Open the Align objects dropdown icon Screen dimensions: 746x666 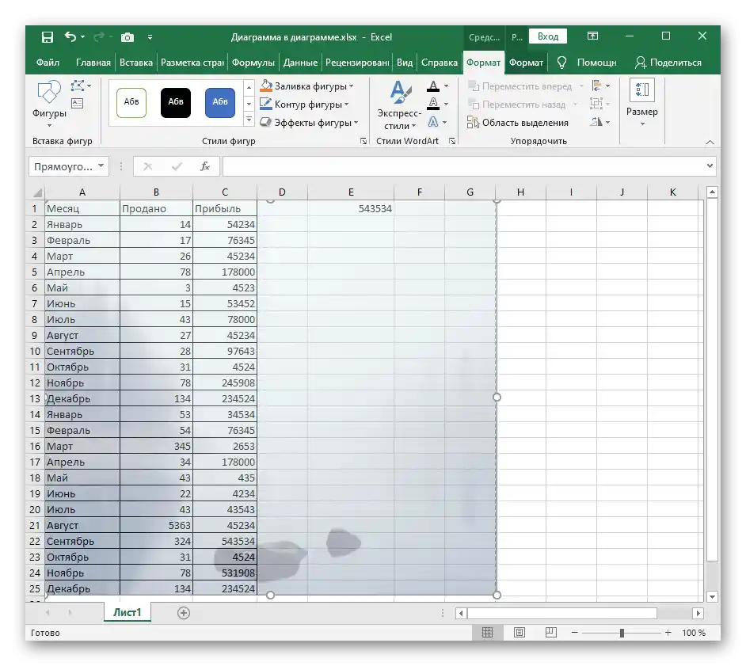[600, 86]
